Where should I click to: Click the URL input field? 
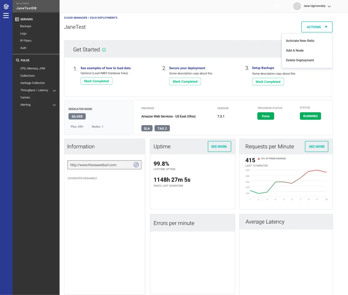pos(104,165)
